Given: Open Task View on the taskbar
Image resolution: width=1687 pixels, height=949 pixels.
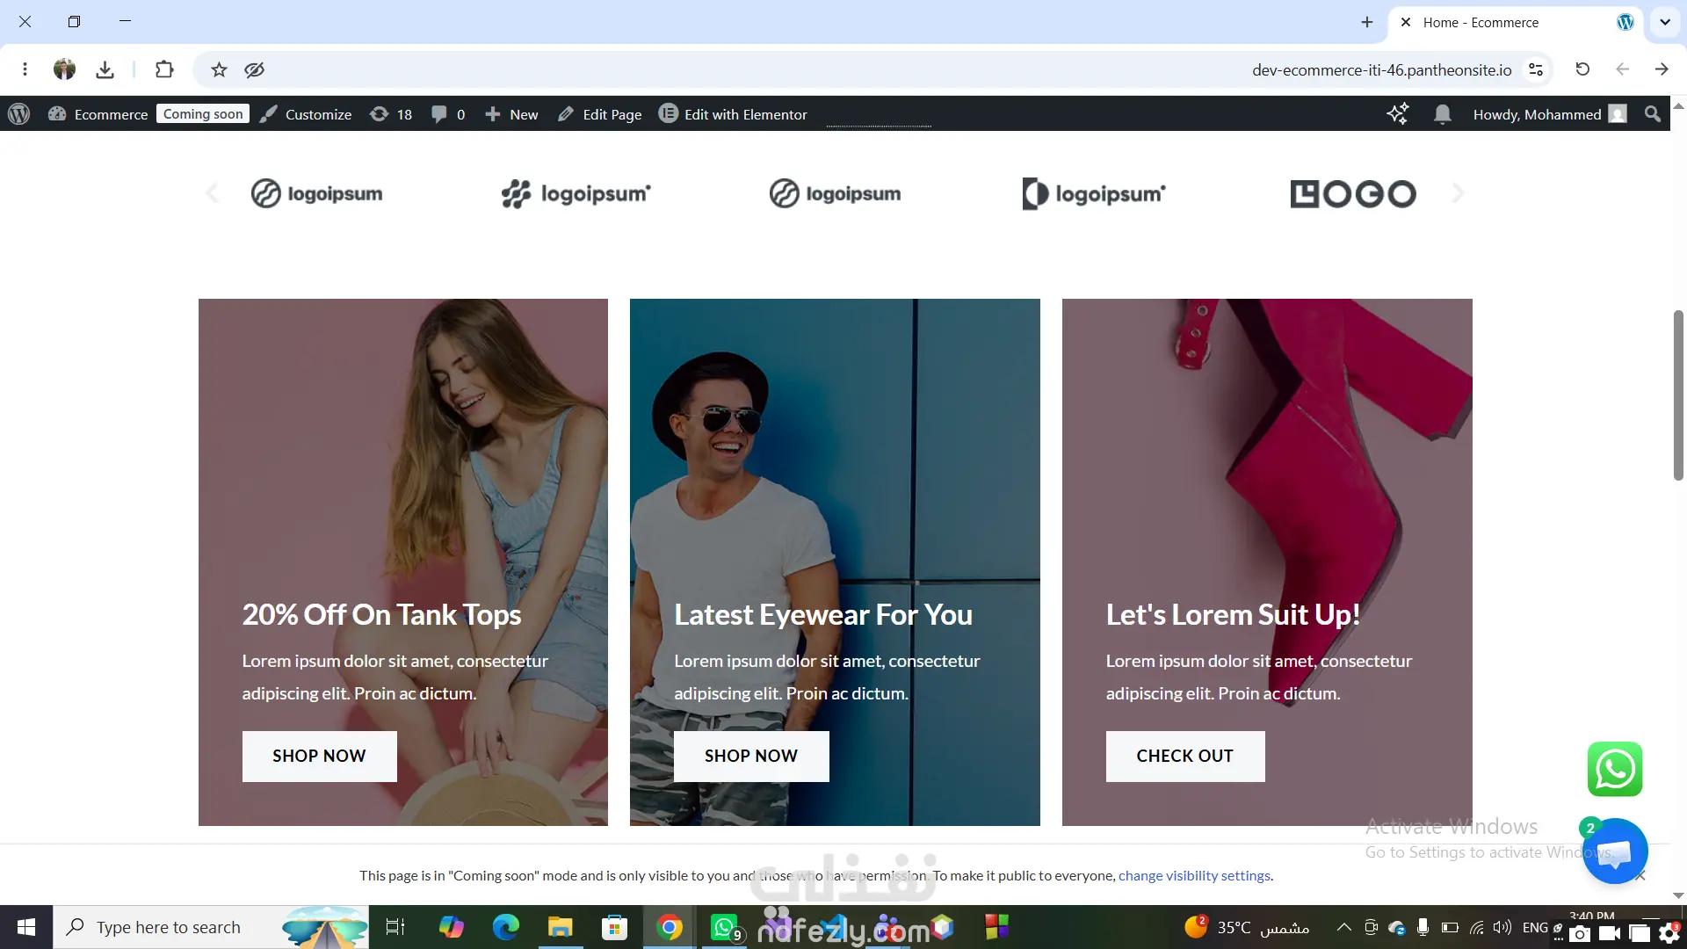Looking at the screenshot, I should [x=395, y=927].
